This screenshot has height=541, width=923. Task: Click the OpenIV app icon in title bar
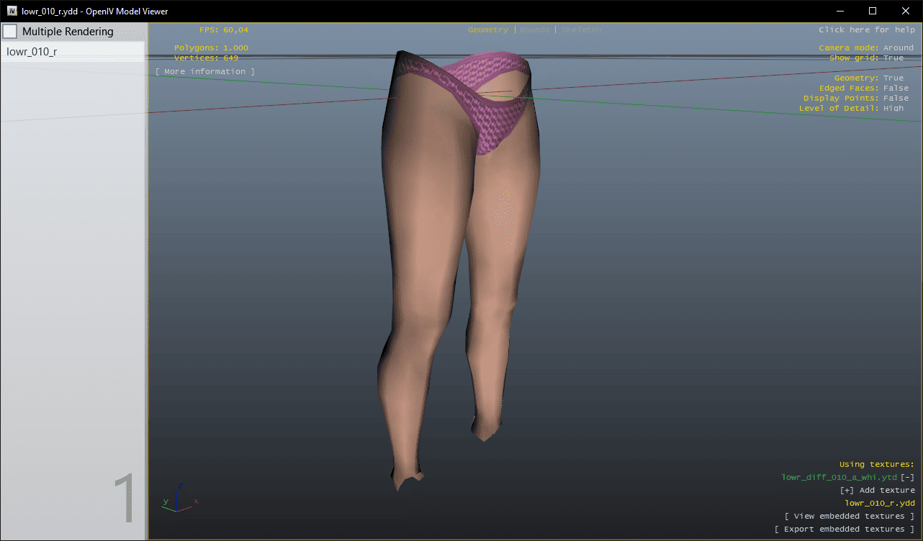[12, 11]
